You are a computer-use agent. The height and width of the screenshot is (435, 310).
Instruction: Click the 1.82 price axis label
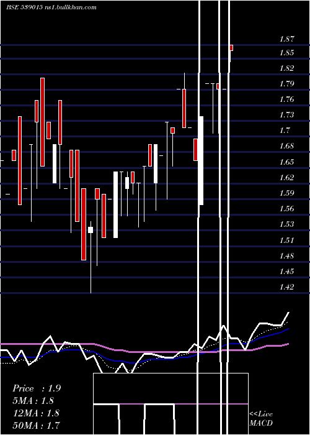click(x=286, y=68)
